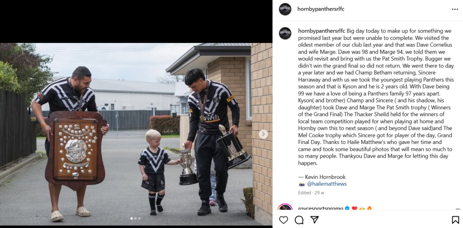Open bold hornbypanthersrlfc name in caption
The height and width of the screenshot is (228, 463).
click(321, 31)
